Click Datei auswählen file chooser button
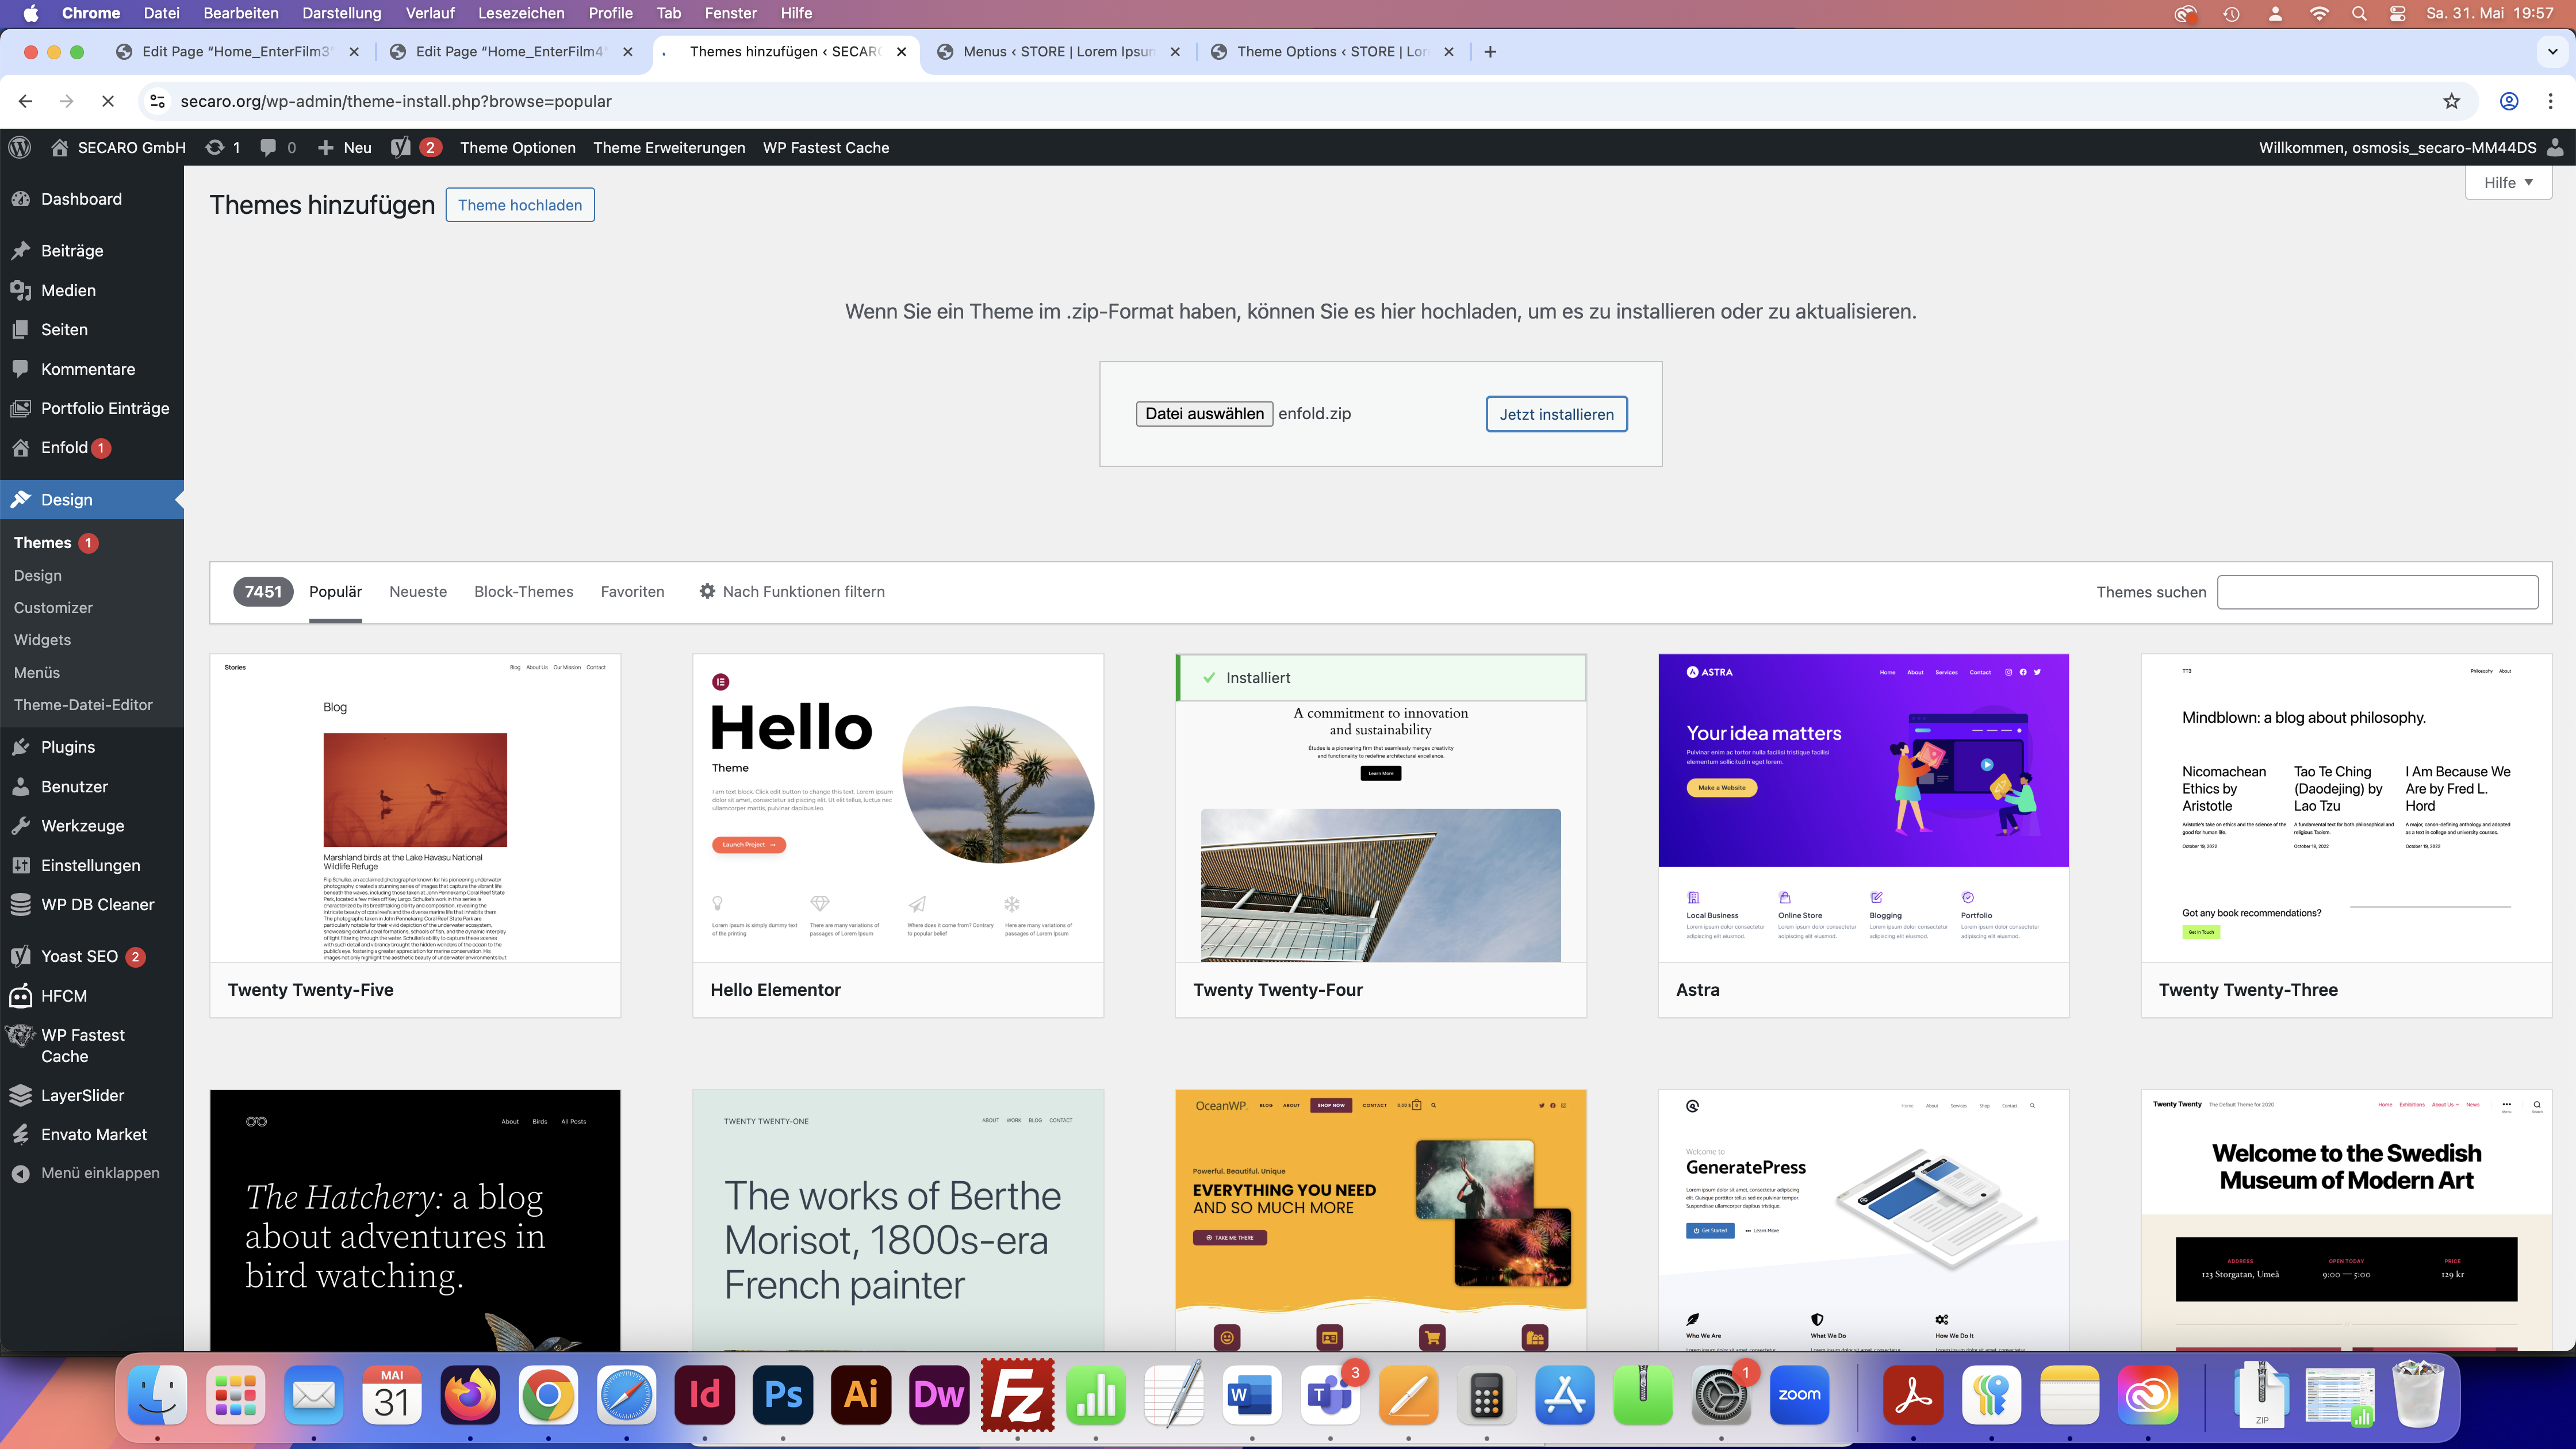 [x=1204, y=414]
